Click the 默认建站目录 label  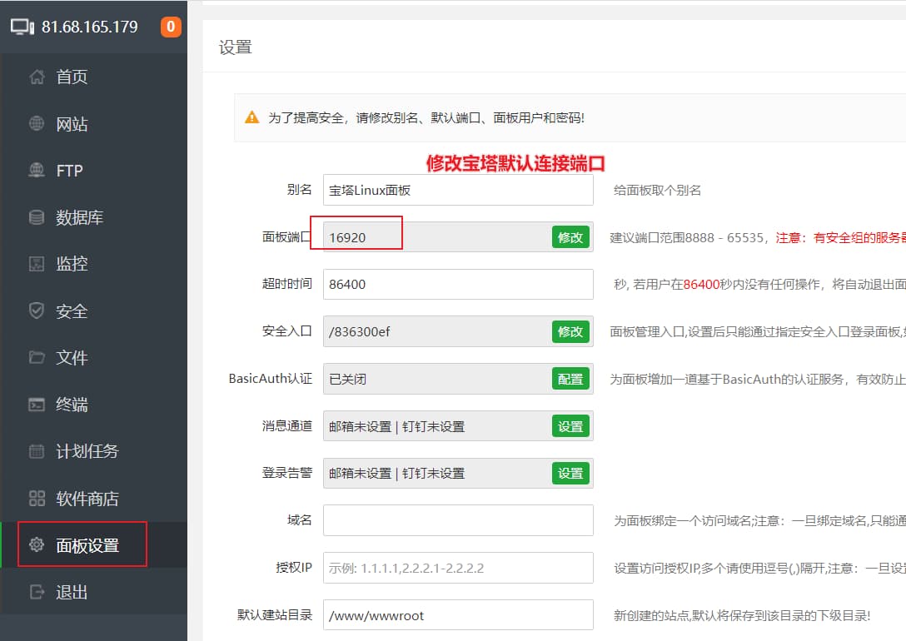pyautogui.click(x=275, y=614)
